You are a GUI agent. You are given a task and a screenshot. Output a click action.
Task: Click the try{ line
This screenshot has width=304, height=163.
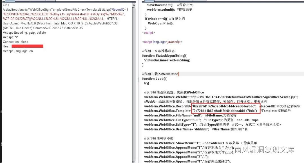click(x=147, y=83)
